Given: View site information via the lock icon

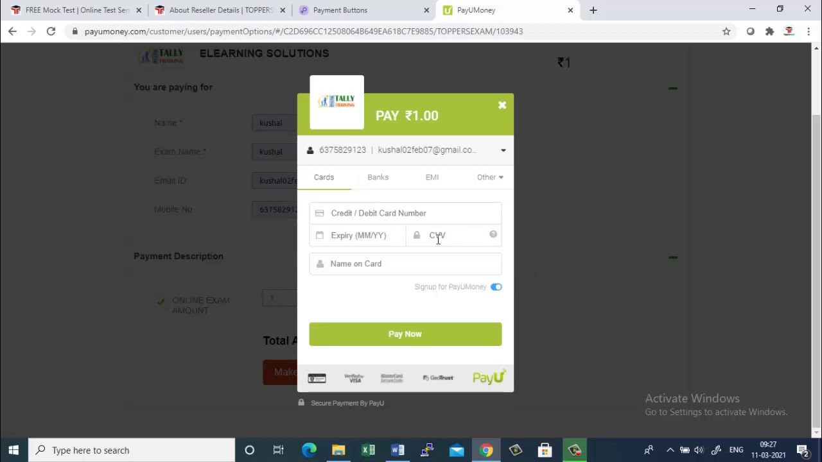Looking at the screenshot, I should click(x=76, y=31).
